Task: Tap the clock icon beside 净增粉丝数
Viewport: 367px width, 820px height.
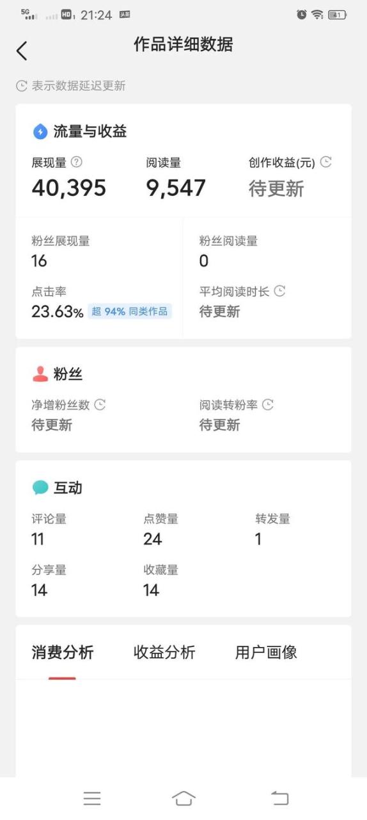Action: click(100, 404)
